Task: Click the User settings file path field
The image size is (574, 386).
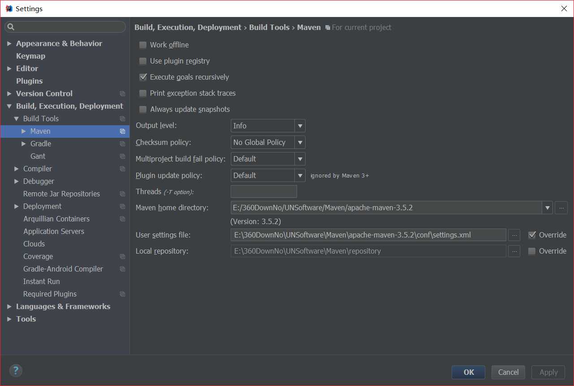Action: tap(368, 235)
